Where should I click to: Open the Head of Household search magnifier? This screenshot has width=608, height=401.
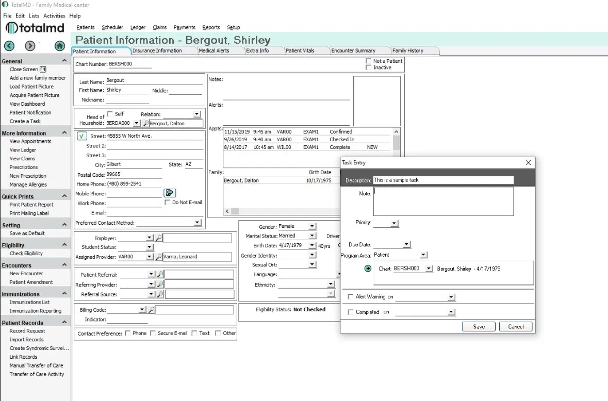point(145,123)
